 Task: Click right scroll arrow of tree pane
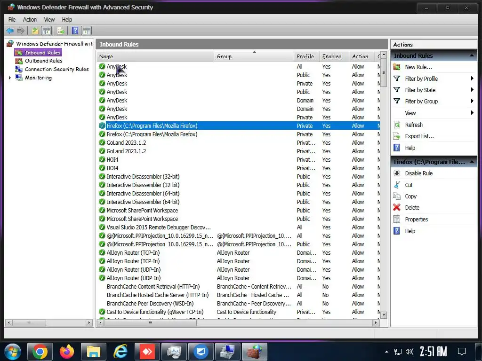(89, 322)
